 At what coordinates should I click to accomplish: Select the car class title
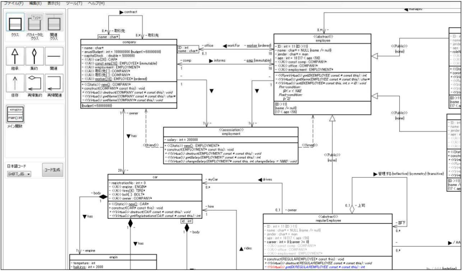click(x=155, y=177)
